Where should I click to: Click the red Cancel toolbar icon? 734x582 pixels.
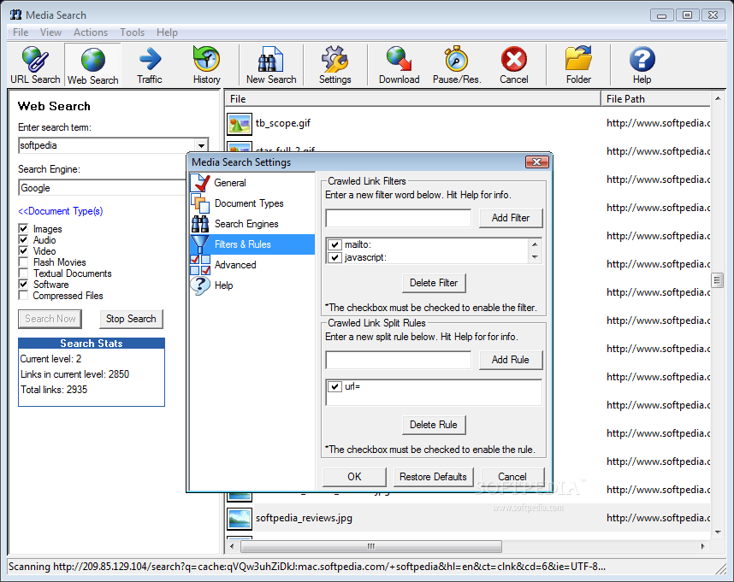pos(513,59)
